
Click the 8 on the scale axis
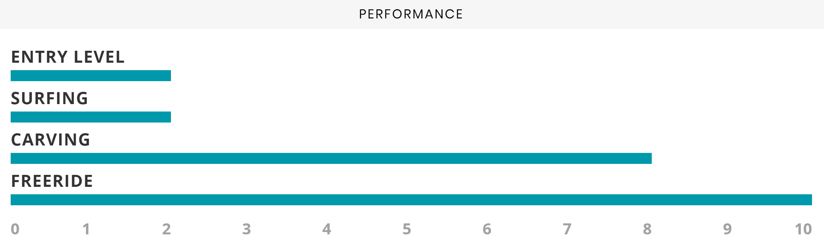pos(647,229)
